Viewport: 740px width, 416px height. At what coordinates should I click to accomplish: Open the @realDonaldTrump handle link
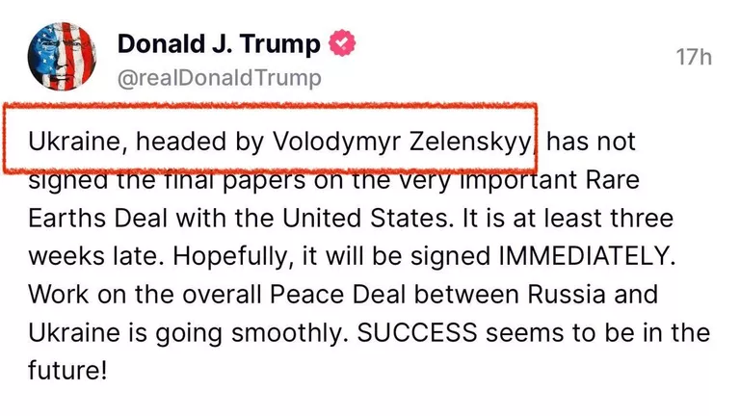pos(219,78)
